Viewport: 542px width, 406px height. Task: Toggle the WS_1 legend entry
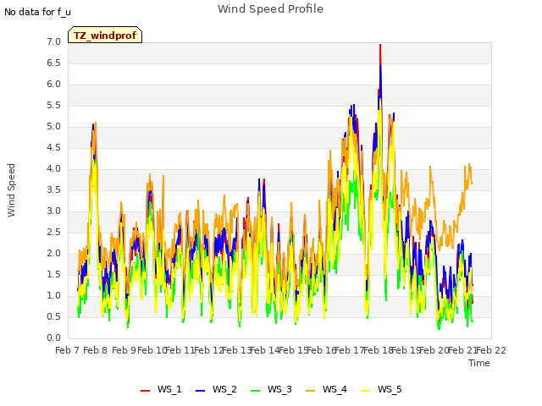tap(161, 389)
